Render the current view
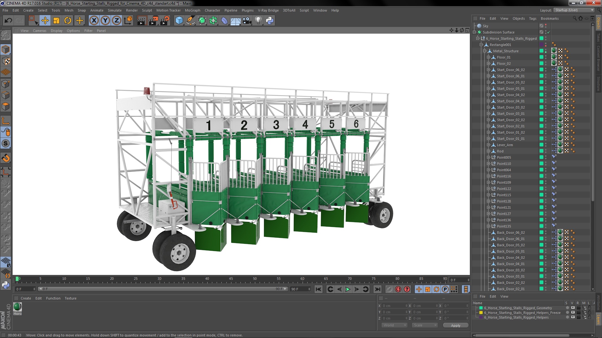602x338 pixels. click(142, 21)
